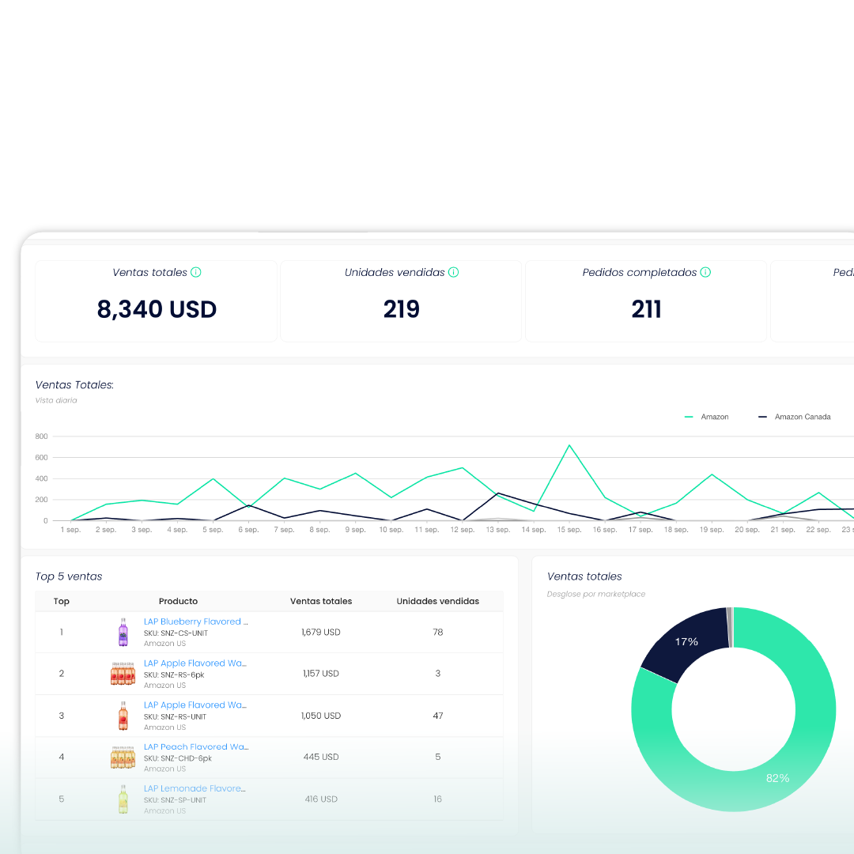Viewport: 854px width, 854px height.
Task: Click info icon next to Ventas totales
Action: point(196,272)
